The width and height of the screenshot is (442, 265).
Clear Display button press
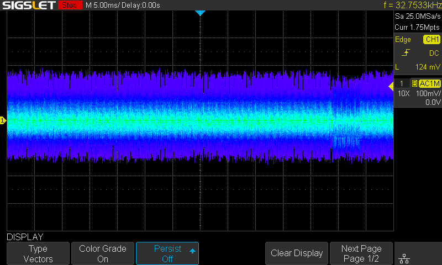pyautogui.click(x=297, y=253)
